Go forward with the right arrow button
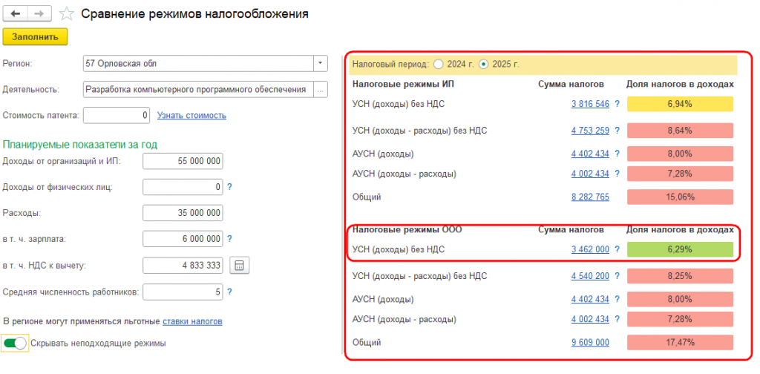The image size is (760, 374). tap(40, 14)
